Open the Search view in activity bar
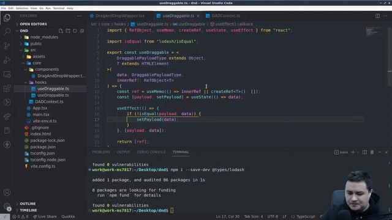392x220 pixels. (7, 31)
